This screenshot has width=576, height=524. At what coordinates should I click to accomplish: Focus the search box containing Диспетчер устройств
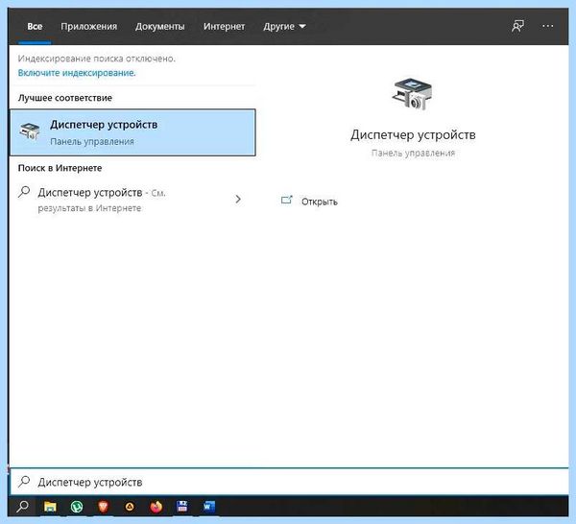pos(289,482)
